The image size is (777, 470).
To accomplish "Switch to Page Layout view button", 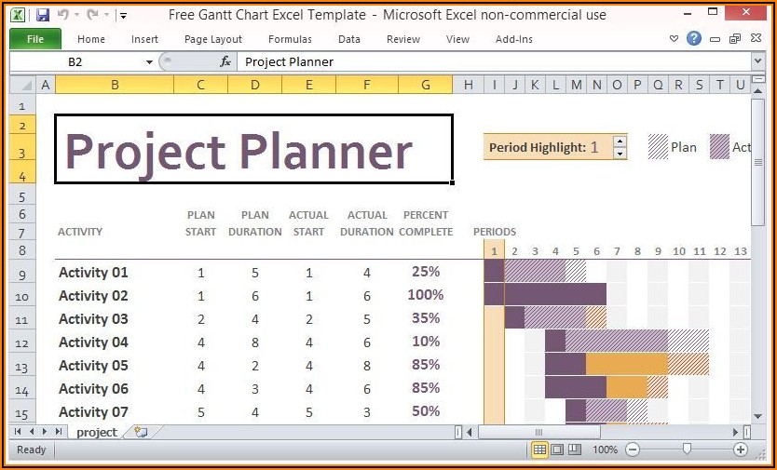I will pyautogui.click(x=557, y=450).
